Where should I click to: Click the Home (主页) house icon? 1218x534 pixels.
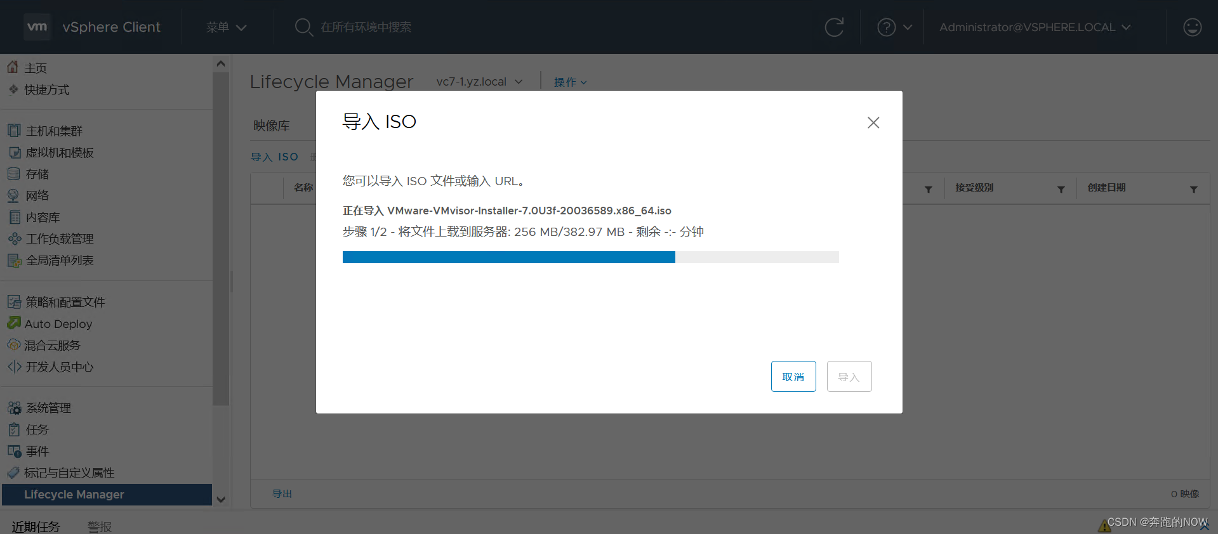[13, 67]
